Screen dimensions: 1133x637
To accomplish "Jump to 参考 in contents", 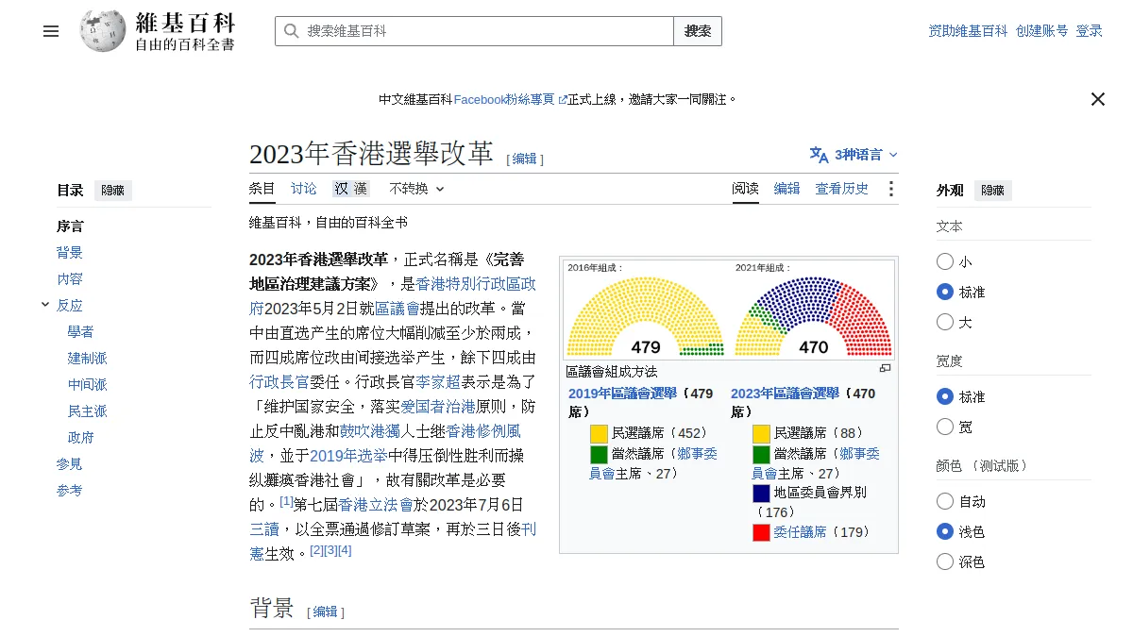I will [x=70, y=491].
